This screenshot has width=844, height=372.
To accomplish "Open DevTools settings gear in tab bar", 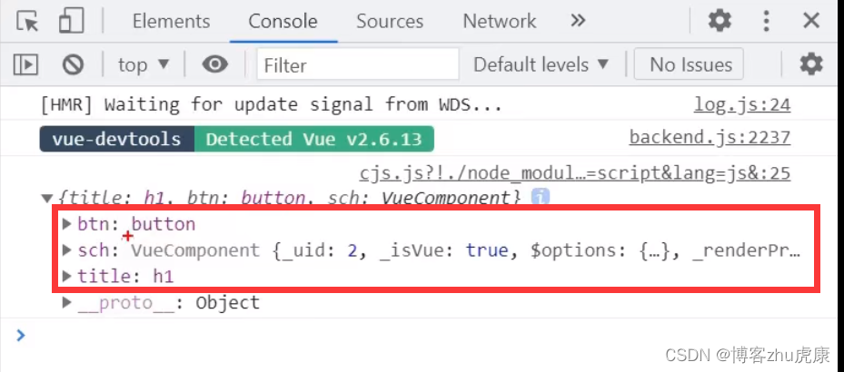I will pos(720,21).
